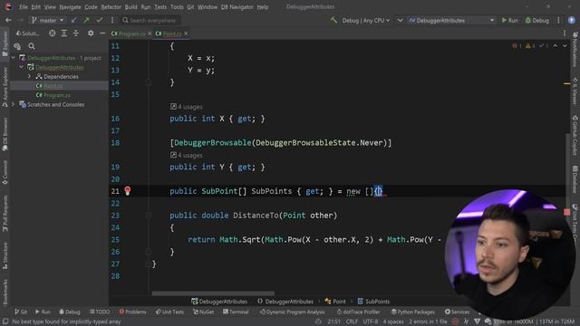Go back with the navigation arrow
The width and height of the screenshot is (580, 326).
pyautogui.click(x=8, y=20)
